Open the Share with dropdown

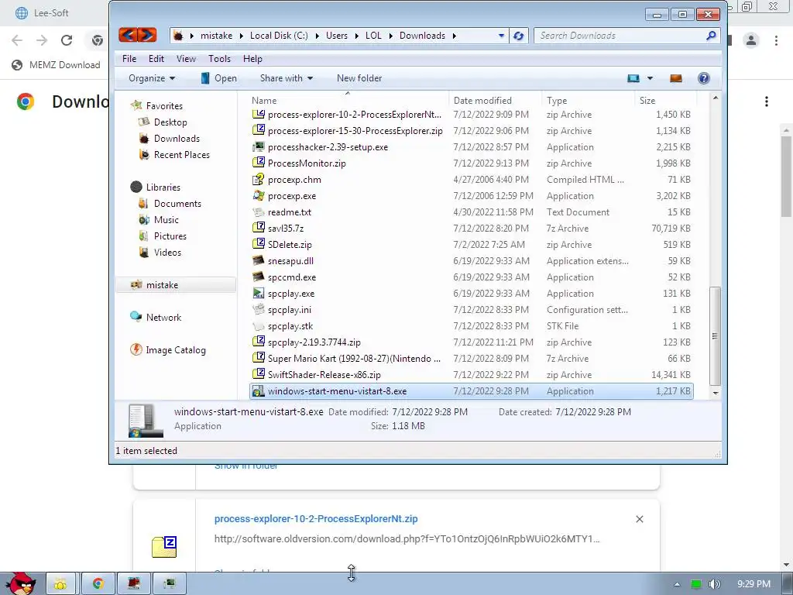287,78
